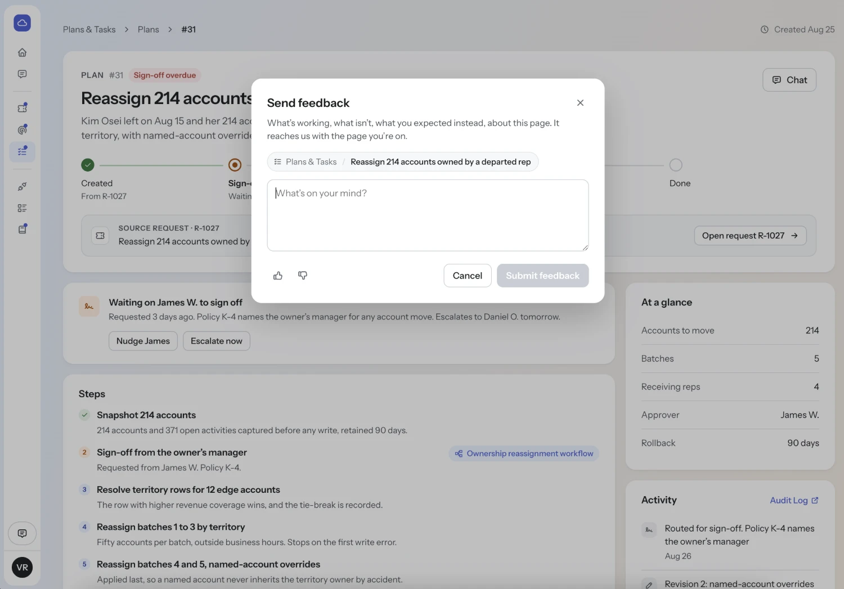Click step "Resolve territory rows for 12 edge accounts"
The height and width of the screenshot is (589, 844).
(188, 490)
